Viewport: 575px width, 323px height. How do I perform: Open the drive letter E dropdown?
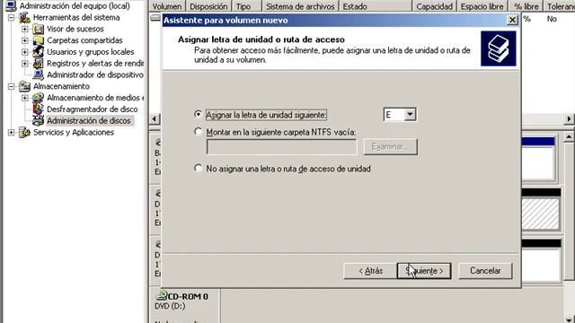coord(410,115)
